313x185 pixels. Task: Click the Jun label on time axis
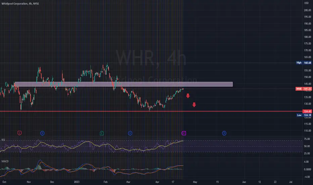click(x=244, y=182)
